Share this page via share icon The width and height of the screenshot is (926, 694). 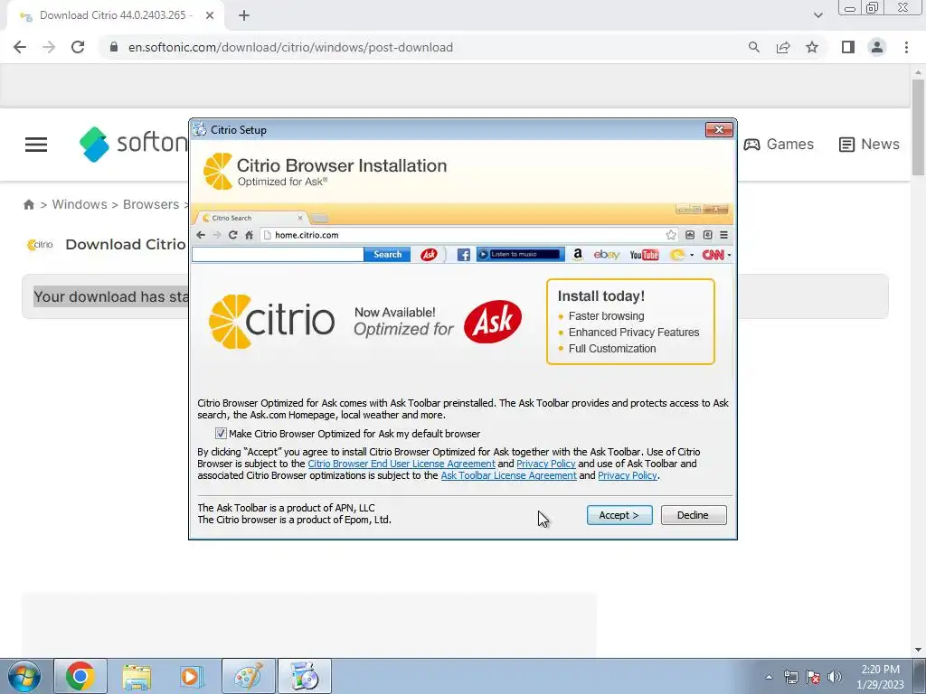pyautogui.click(x=783, y=47)
